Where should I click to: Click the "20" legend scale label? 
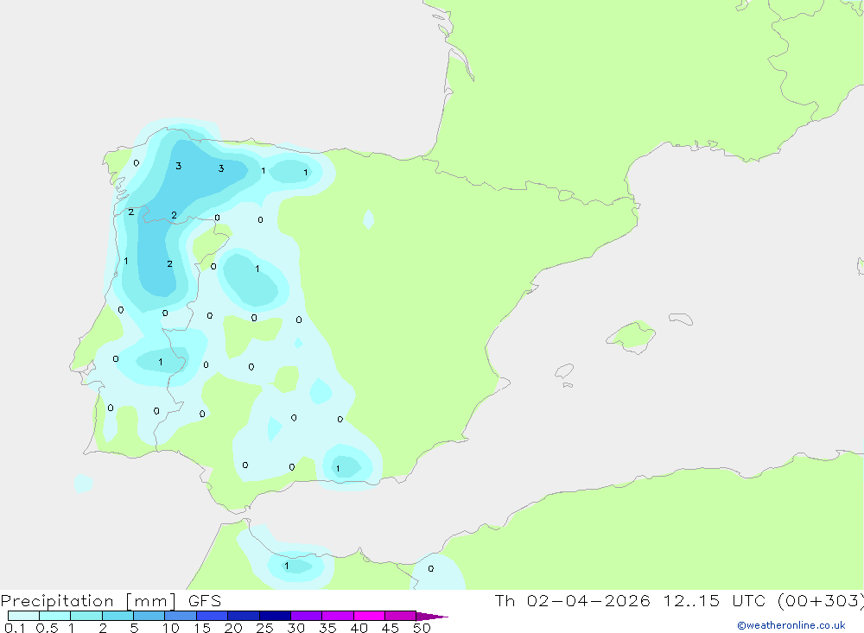(x=233, y=628)
